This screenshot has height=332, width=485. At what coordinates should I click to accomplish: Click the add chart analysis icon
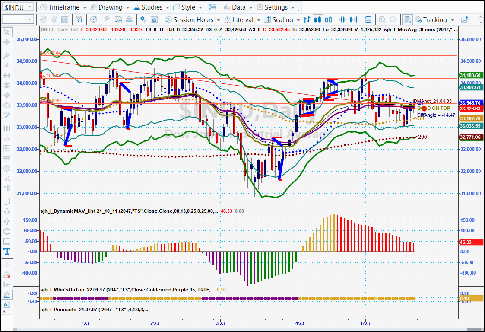pyautogui.click(x=465, y=20)
